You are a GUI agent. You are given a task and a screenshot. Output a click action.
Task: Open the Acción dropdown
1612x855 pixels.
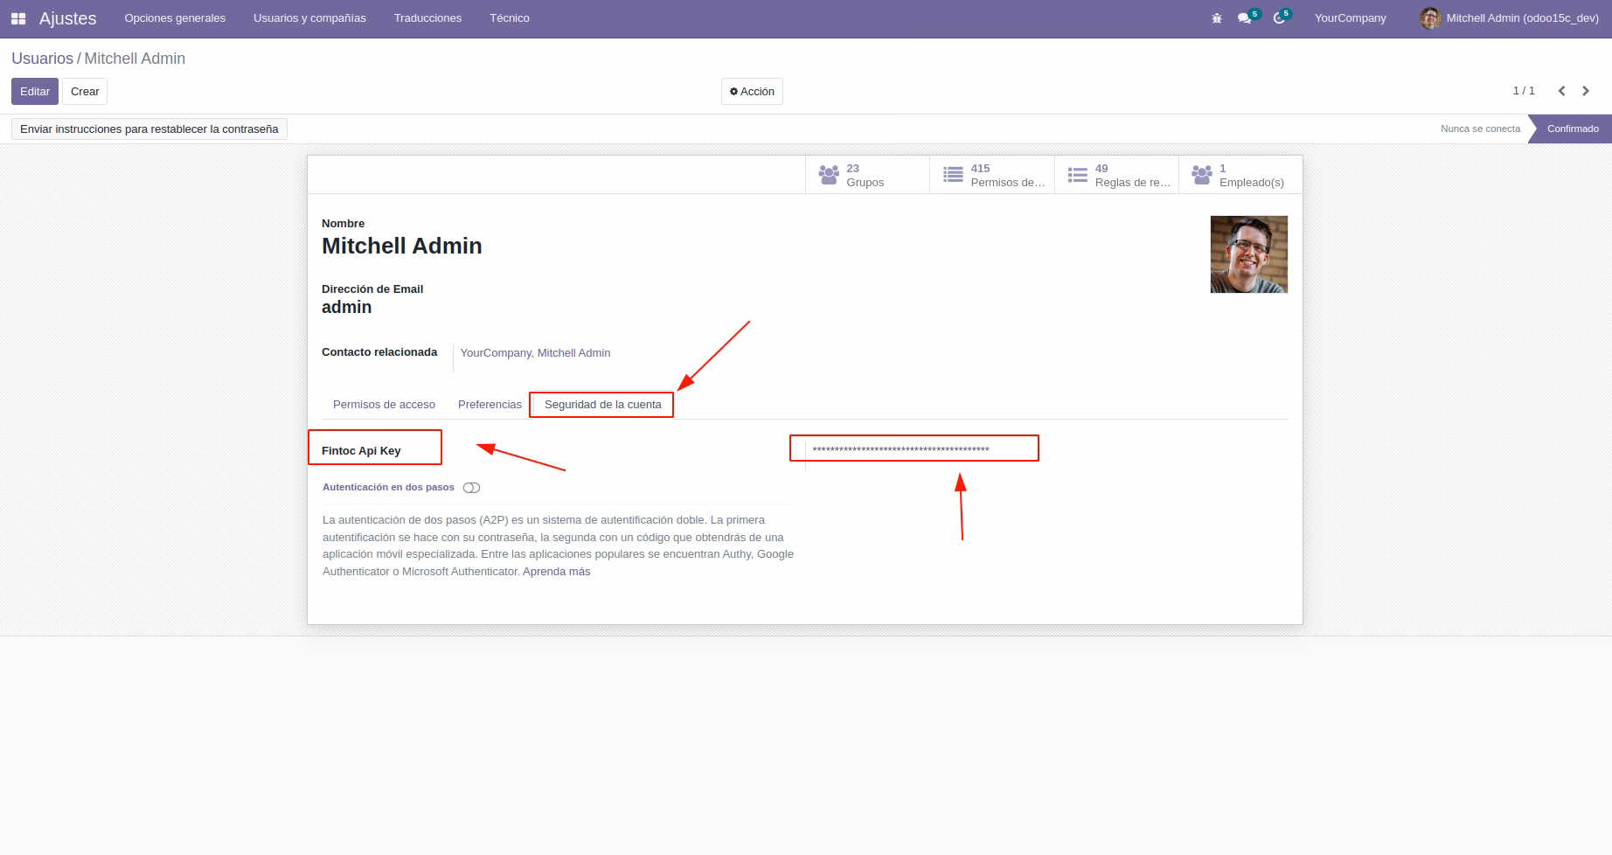tap(752, 91)
